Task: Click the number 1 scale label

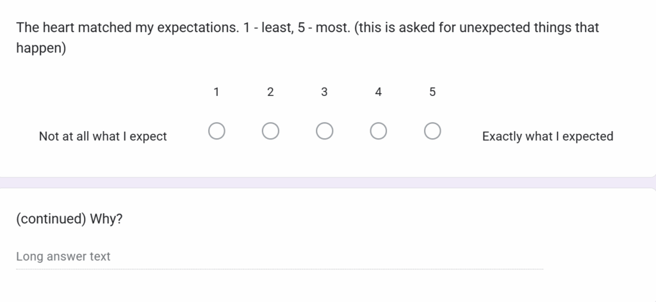Action: 217,92
